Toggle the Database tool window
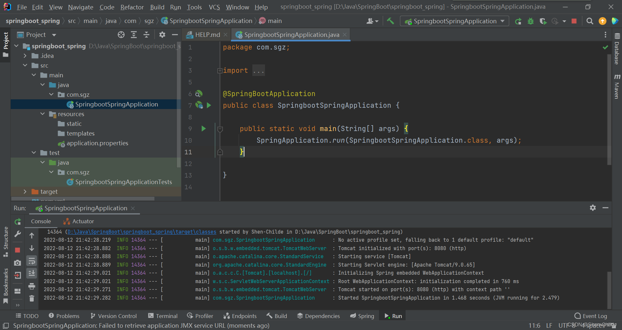622x330 pixels. (617, 49)
